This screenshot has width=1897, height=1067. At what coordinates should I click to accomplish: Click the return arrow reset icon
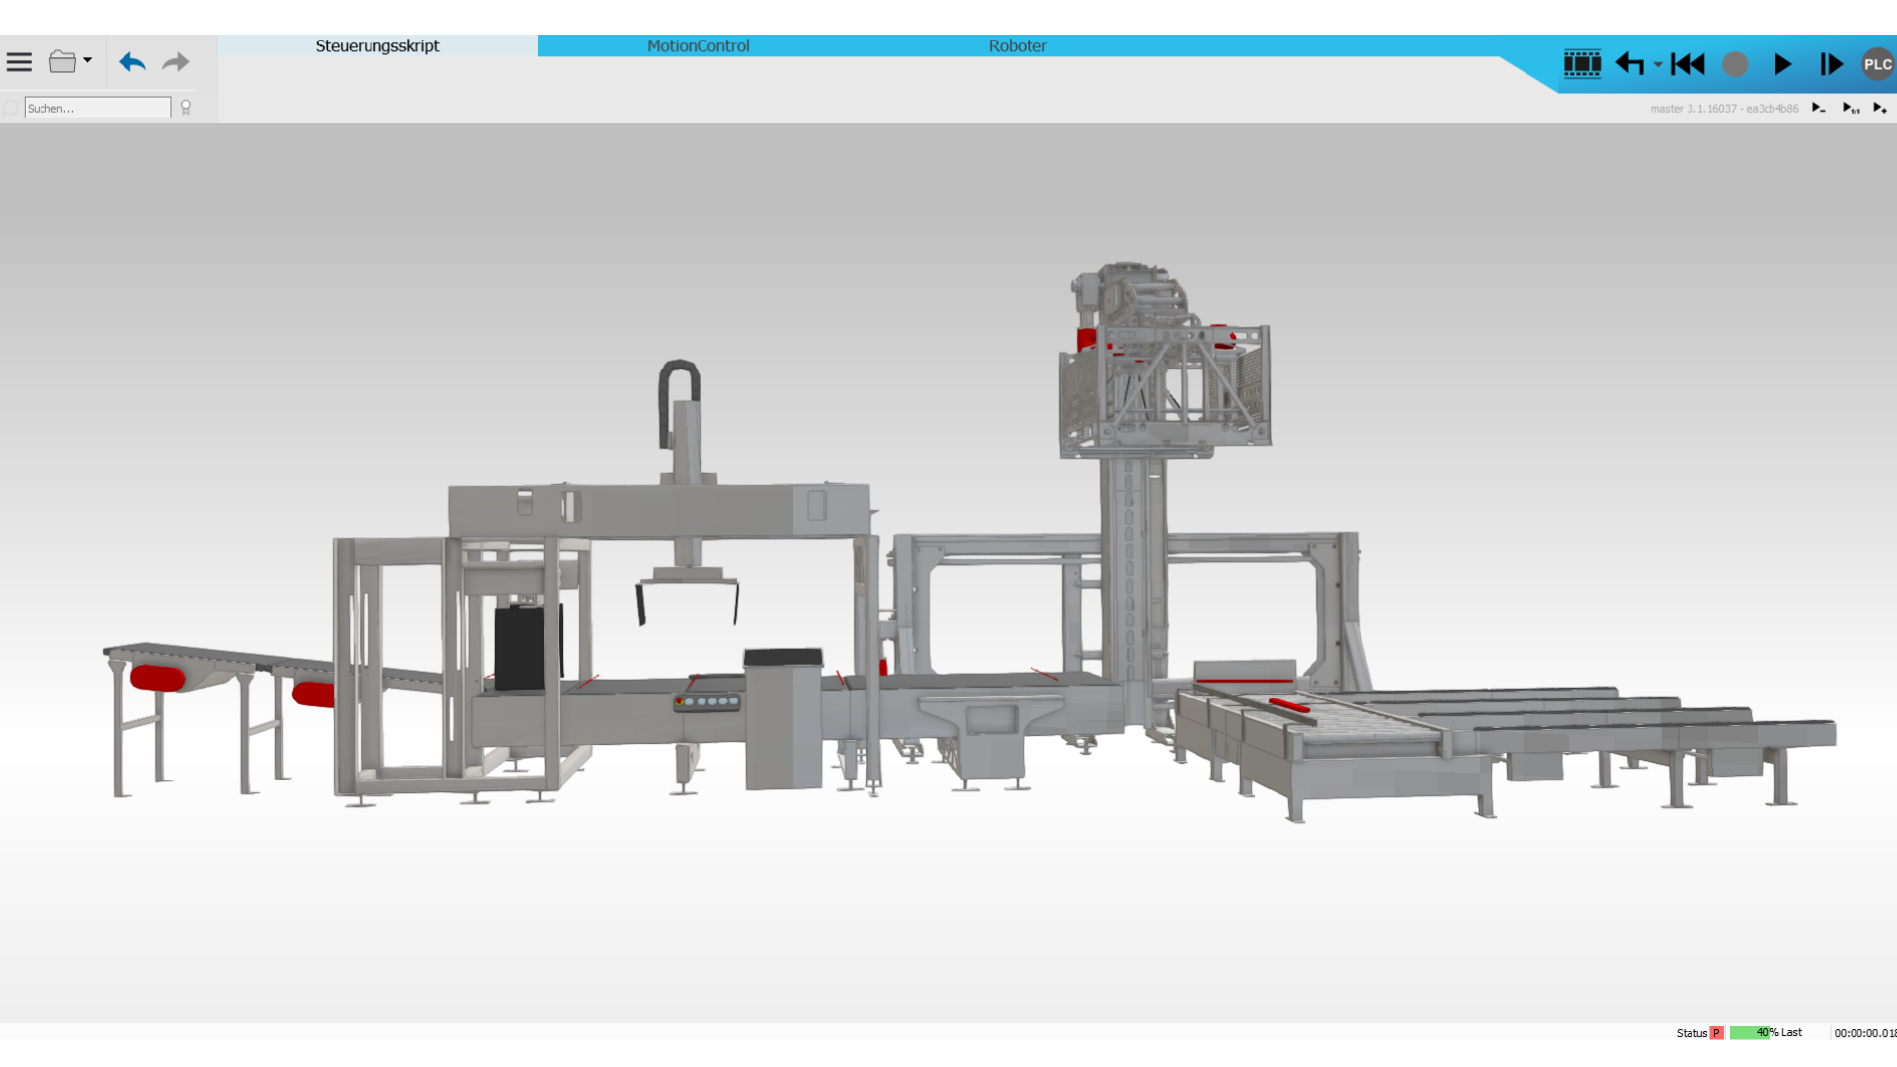click(x=1630, y=64)
